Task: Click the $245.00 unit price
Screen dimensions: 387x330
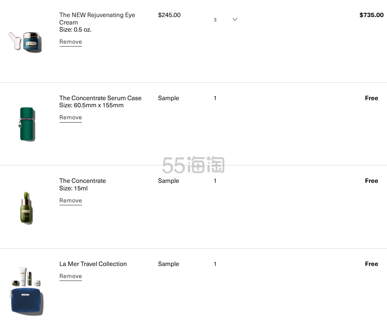Action: point(169,15)
